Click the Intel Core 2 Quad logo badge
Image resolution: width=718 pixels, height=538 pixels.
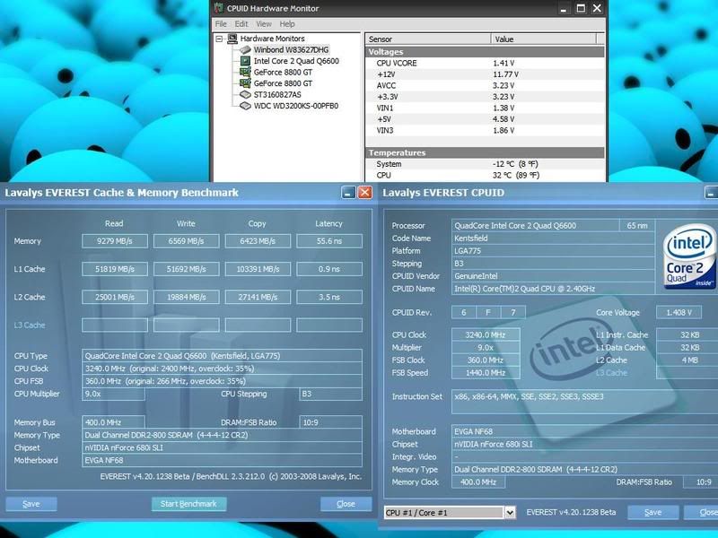[x=689, y=258]
